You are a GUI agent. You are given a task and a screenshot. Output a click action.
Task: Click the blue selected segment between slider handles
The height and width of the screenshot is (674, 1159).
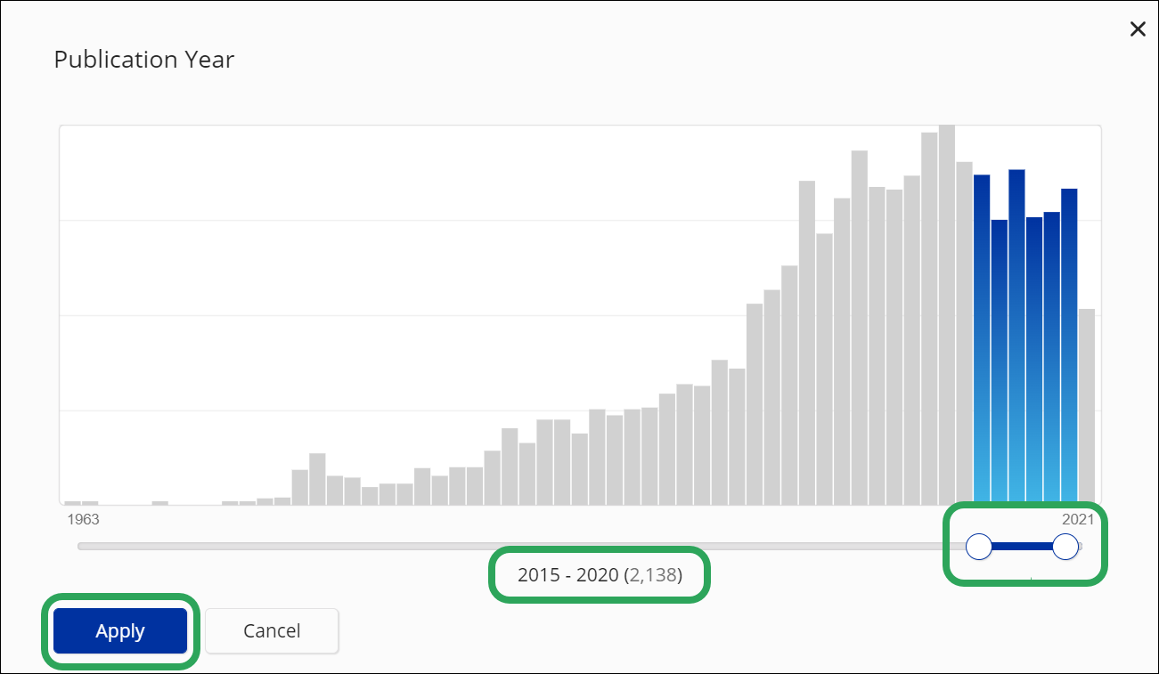point(1022,547)
